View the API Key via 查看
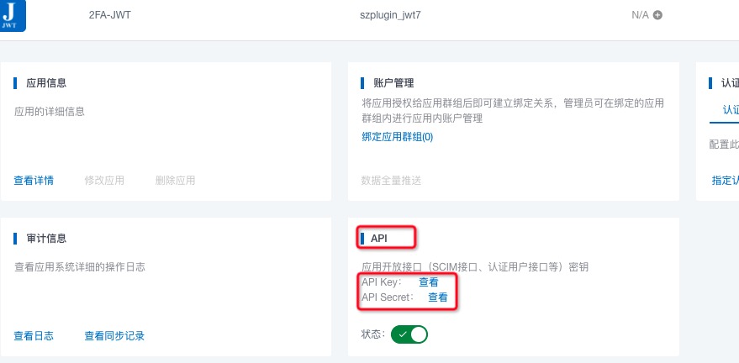The height and width of the screenshot is (363, 739). click(x=429, y=282)
